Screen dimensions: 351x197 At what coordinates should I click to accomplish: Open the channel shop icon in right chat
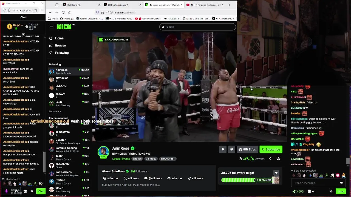point(309,192)
